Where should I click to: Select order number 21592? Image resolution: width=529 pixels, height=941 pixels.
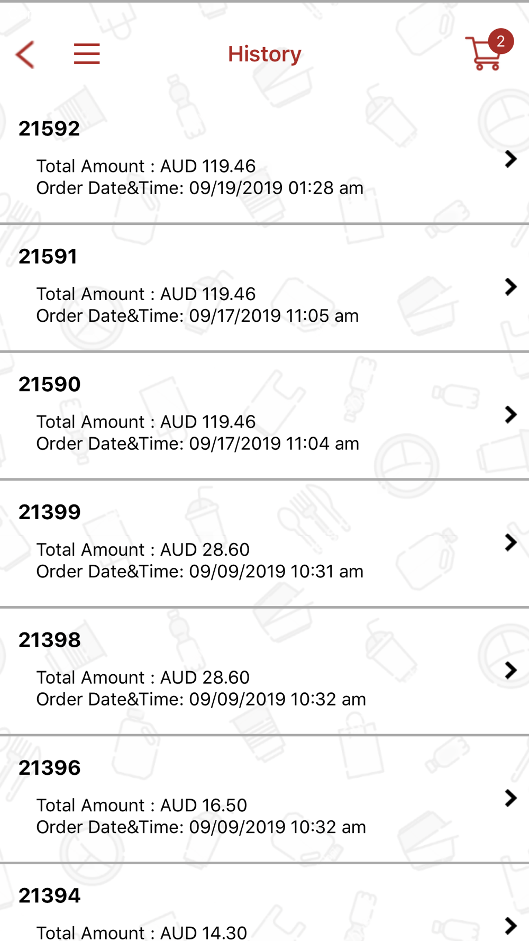[x=49, y=129]
